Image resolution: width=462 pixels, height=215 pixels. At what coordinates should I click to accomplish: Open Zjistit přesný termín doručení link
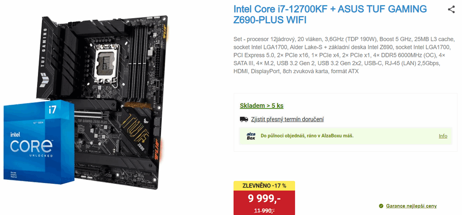tap(287, 119)
